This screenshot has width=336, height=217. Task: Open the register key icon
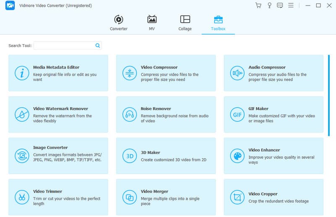click(269, 5)
